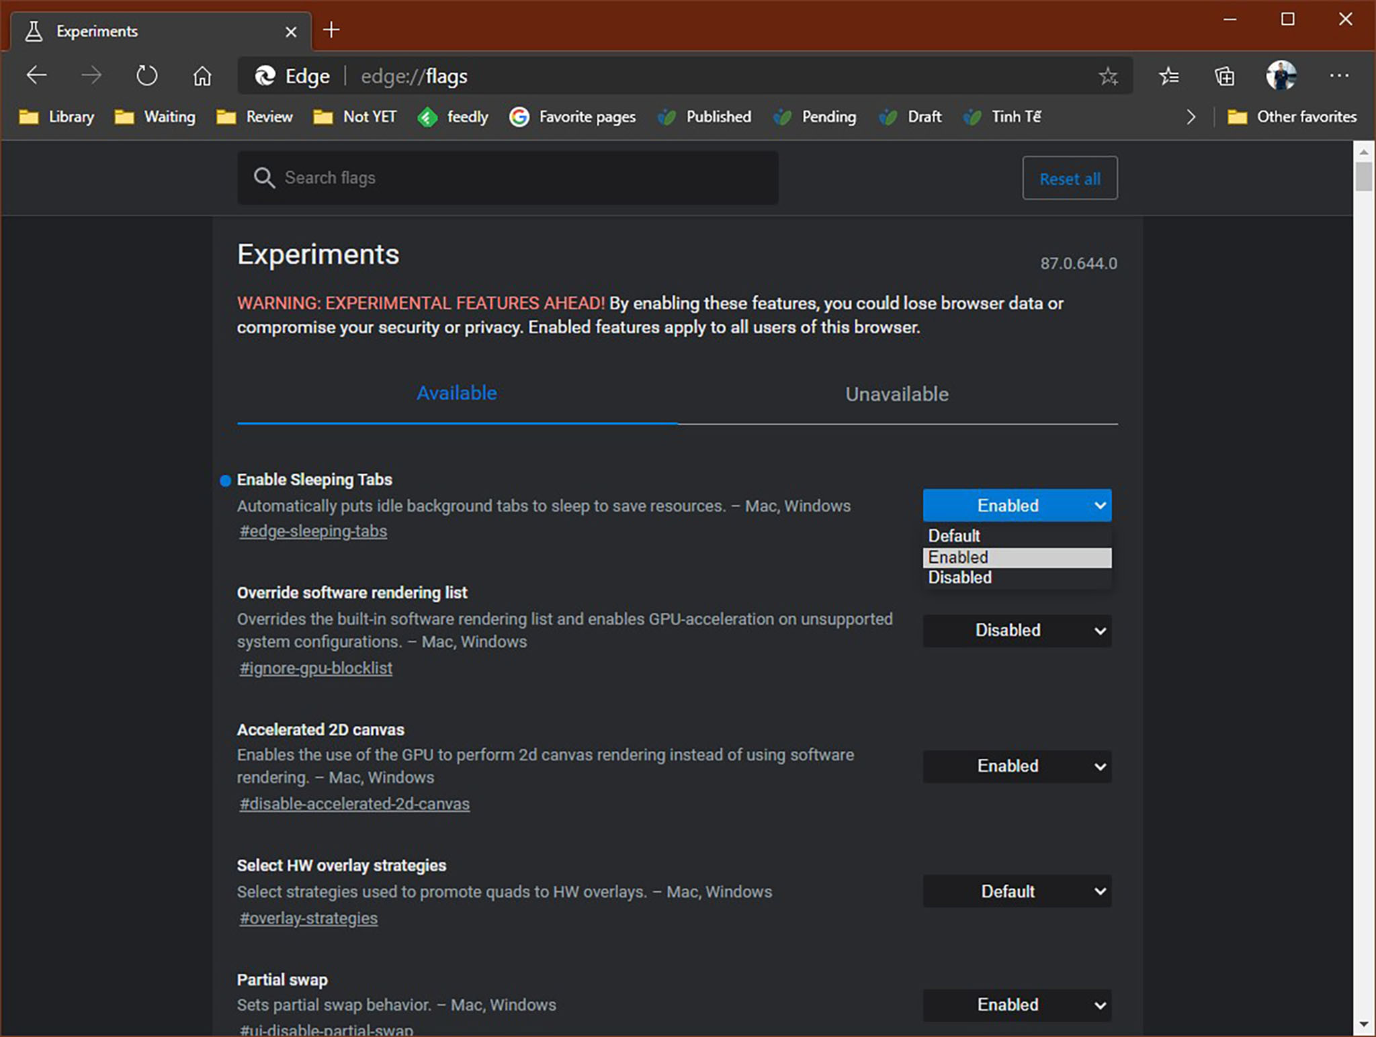Open Select HW overlay strategies dropdown
The height and width of the screenshot is (1037, 1376).
pyautogui.click(x=1017, y=891)
